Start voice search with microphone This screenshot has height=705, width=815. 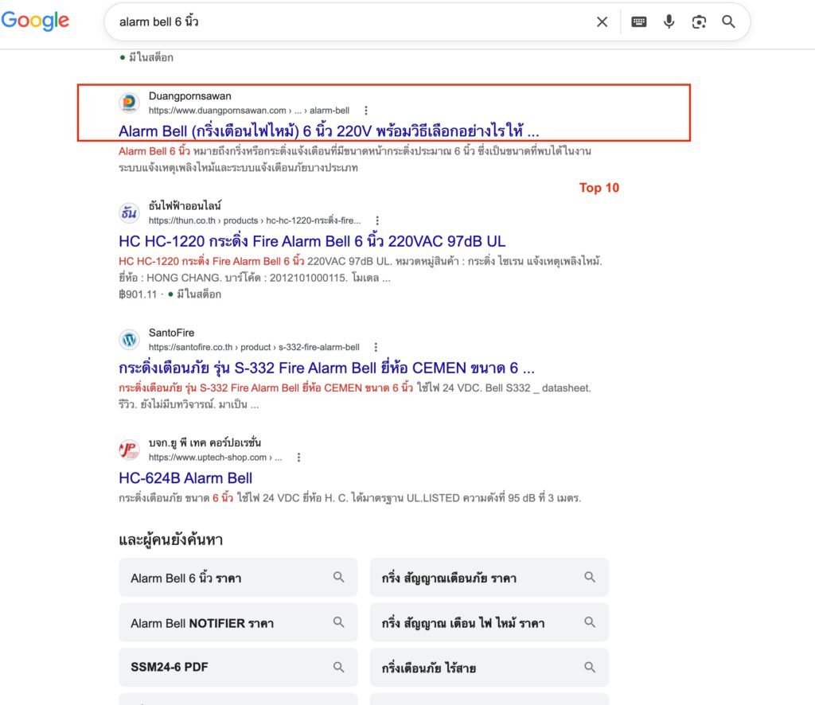(669, 21)
